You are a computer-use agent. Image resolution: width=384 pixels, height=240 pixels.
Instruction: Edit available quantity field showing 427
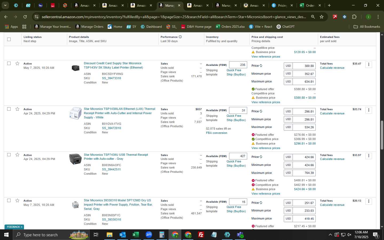pyautogui.click(x=238, y=156)
